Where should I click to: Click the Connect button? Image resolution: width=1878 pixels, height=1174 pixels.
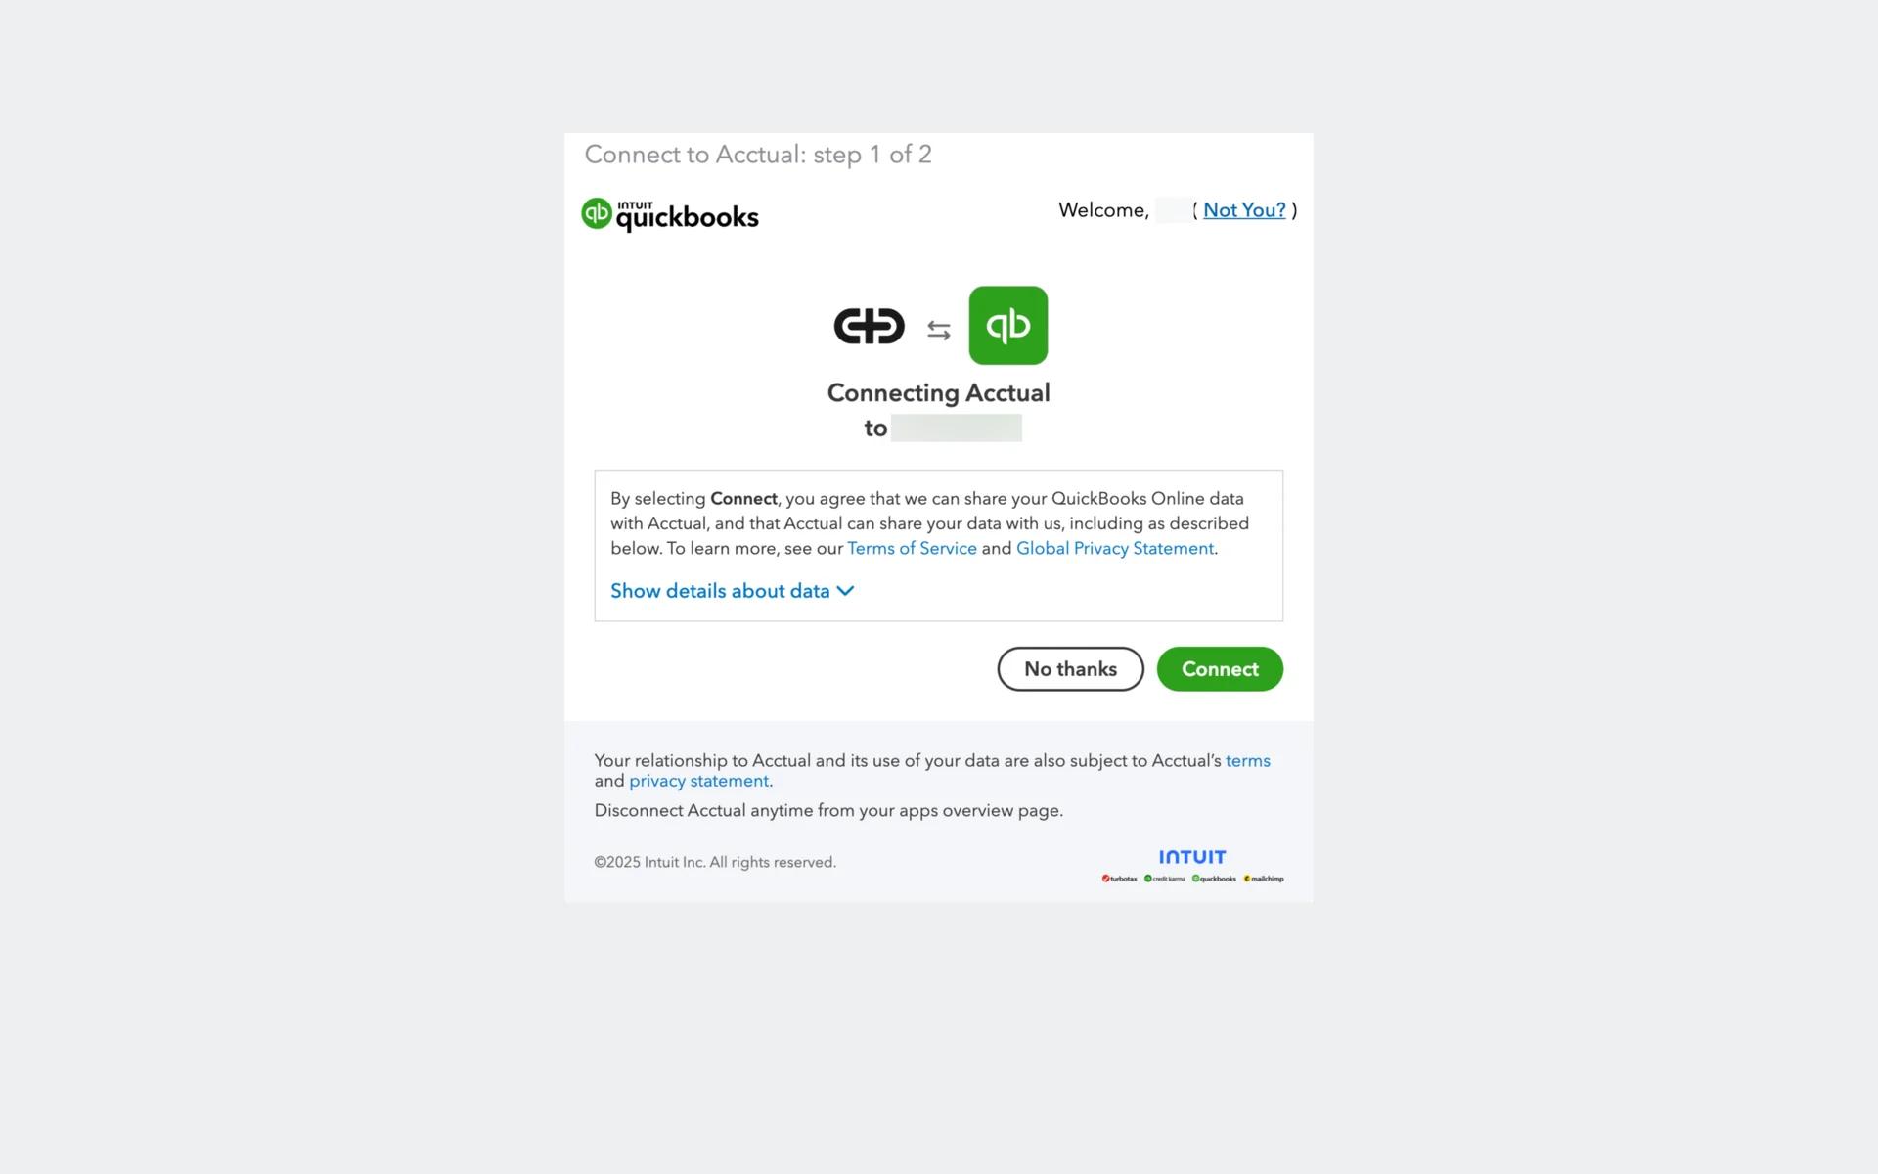[x=1220, y=669]
